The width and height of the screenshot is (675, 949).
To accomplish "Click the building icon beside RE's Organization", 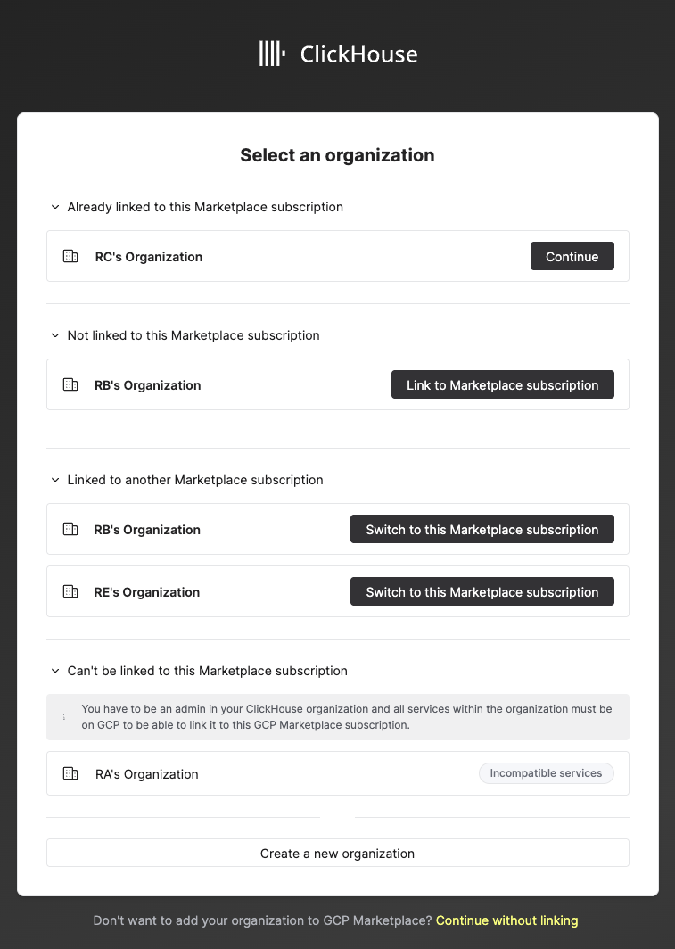I will pos(70,590).
